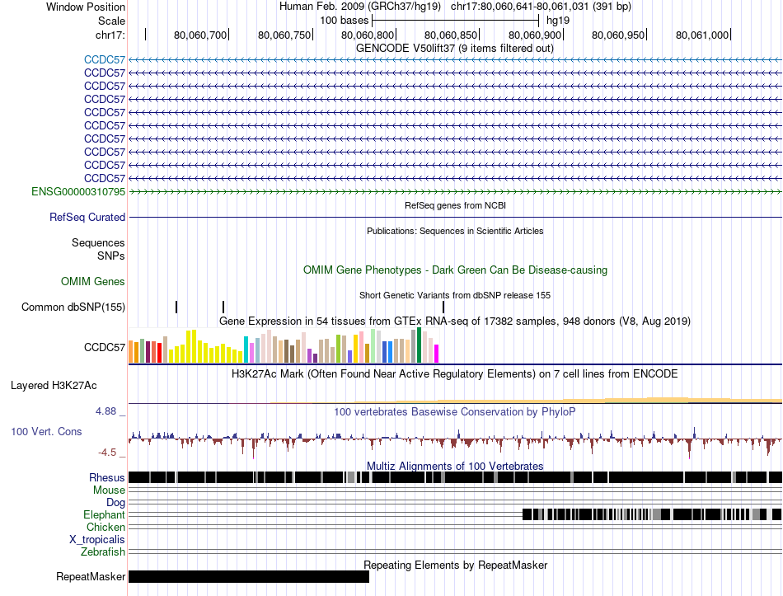783x596 pixels.
Task: Click the 80,061,000 ruler position
Action: point(702,35)
